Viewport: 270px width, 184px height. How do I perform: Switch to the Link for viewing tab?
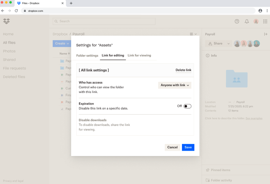coord(139,56)
